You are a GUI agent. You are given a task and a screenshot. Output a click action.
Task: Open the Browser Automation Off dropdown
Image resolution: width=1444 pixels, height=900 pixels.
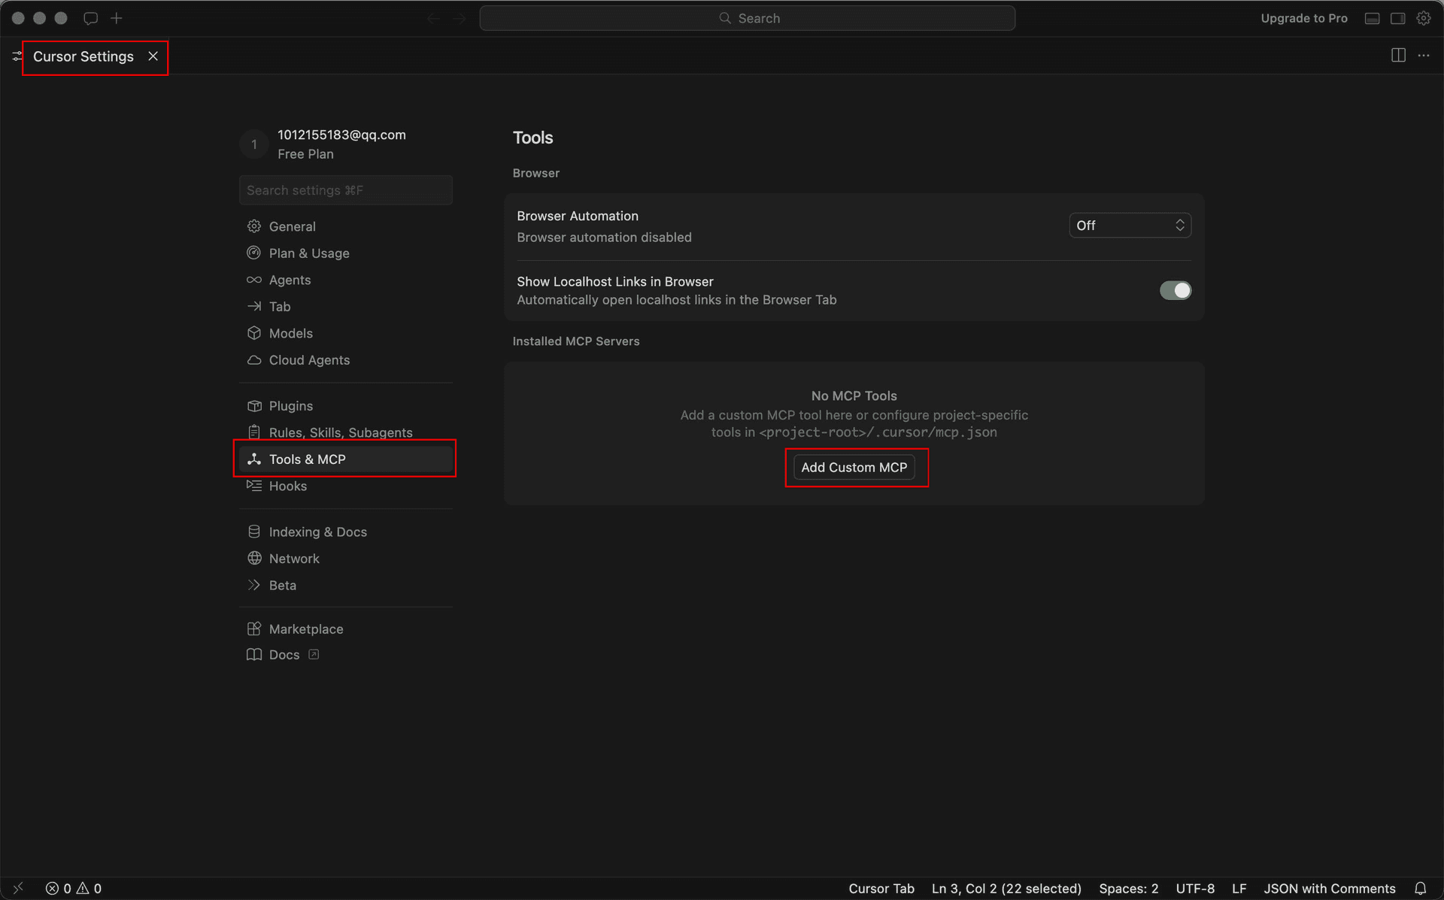pyautogui.click(x=1130, y=226)
